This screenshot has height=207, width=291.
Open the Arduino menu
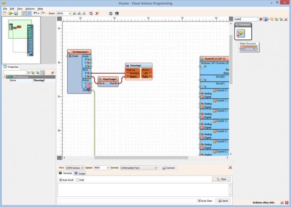30,8
